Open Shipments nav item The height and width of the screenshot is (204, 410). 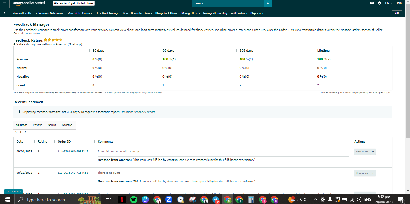coord(257,13)
